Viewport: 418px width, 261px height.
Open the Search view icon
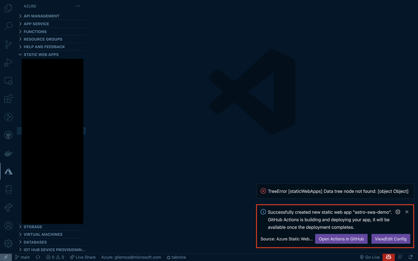point(8,26)
